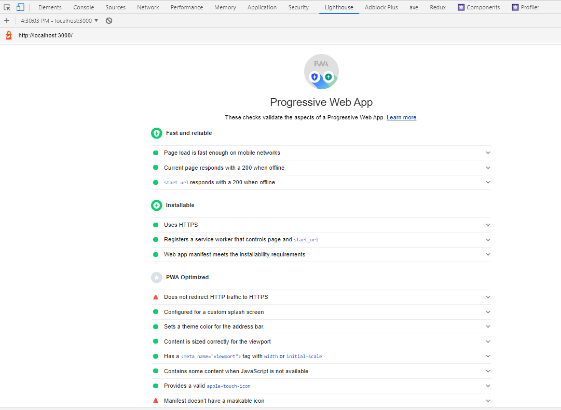Expand 'Web app manifest meets installability' chevron
Viewport: 561px width, 410px height.
pos(488,255)
